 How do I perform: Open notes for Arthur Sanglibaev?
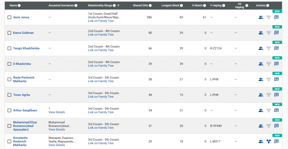click(x=276, y=110)
